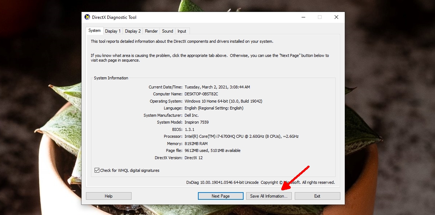The width and height of the screenshot is (435, 215).
Task: Click the Dell Inc. manufacturer value
Action: [192, 115]
